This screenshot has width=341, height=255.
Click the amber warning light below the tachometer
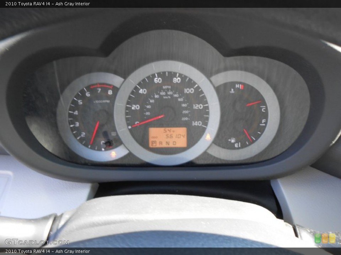pos(113,154)
